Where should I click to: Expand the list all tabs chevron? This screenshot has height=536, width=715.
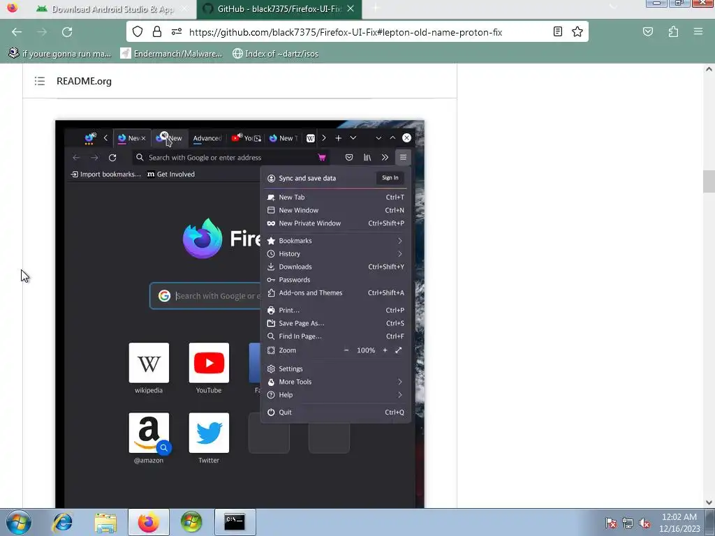613,7
